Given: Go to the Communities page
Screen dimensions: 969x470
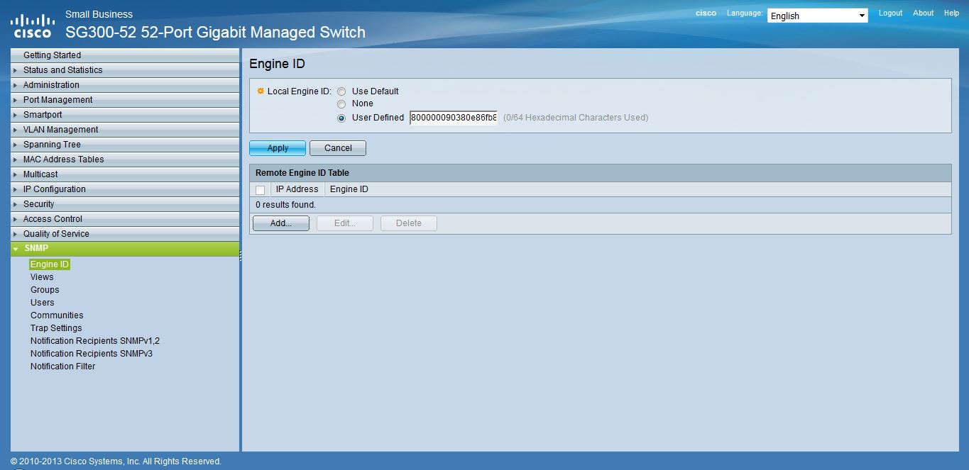Looking at the screenshot, I should pyautogui.click(x=57, y=315).
